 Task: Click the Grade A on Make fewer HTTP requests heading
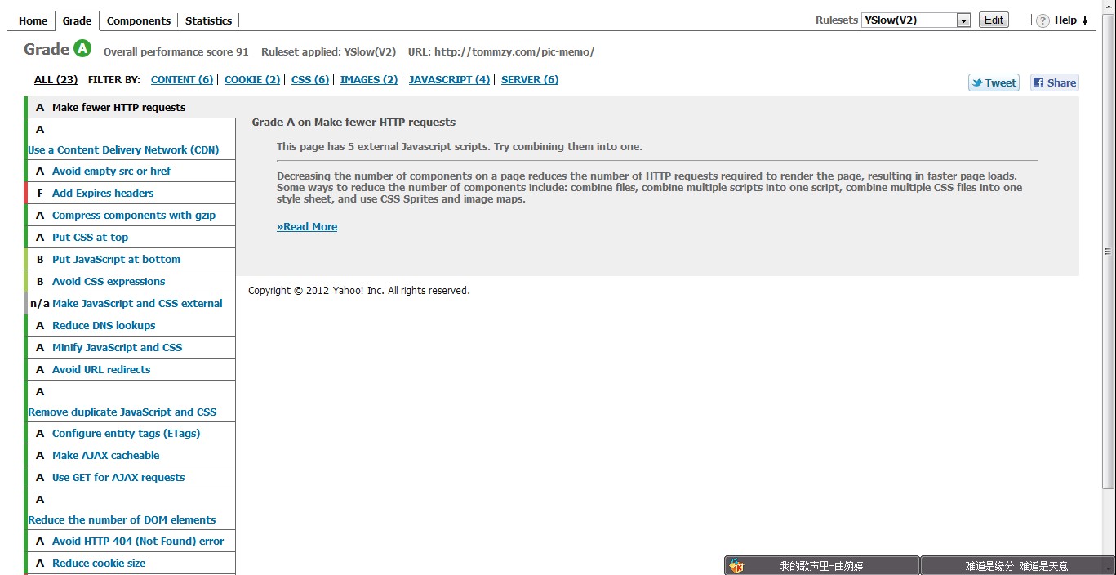[353, 122]
